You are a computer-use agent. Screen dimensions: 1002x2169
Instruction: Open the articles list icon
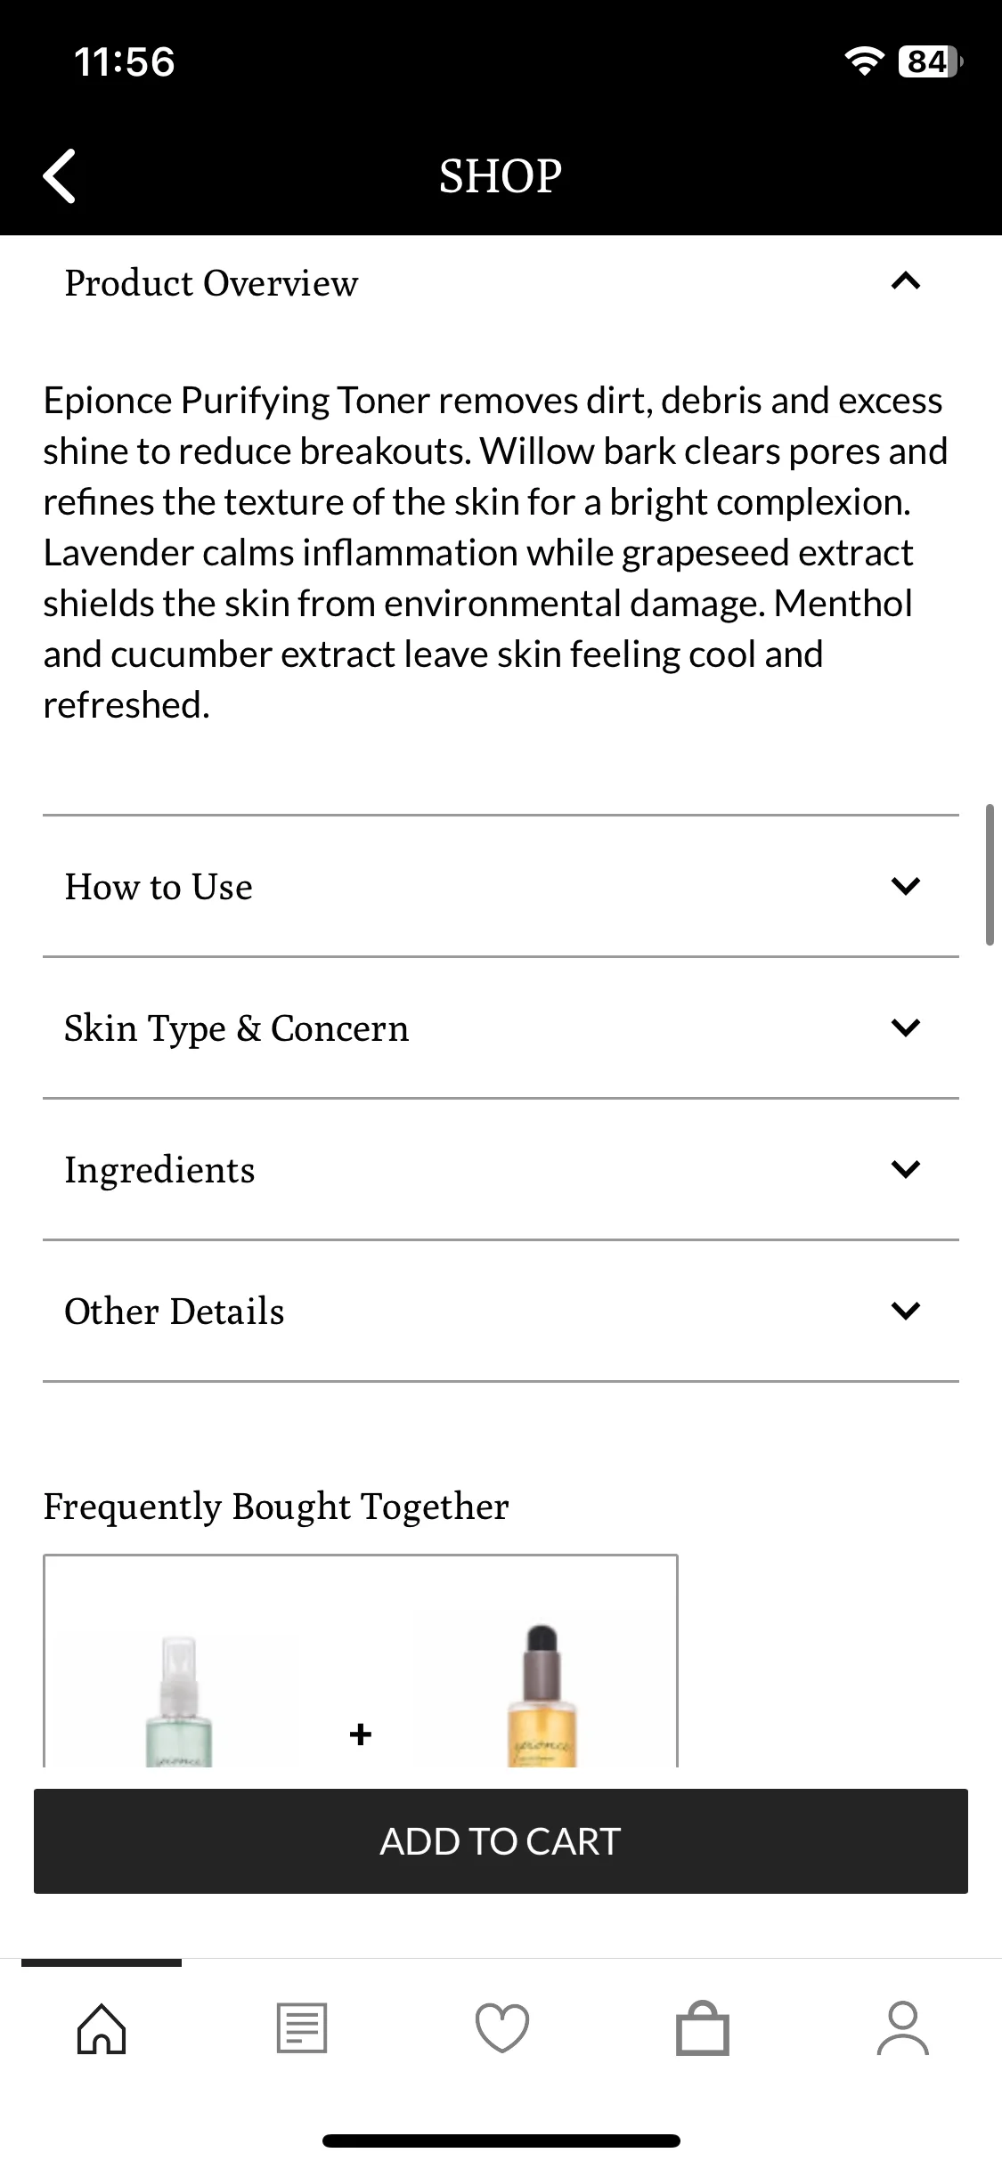[x=302, y=2028]
